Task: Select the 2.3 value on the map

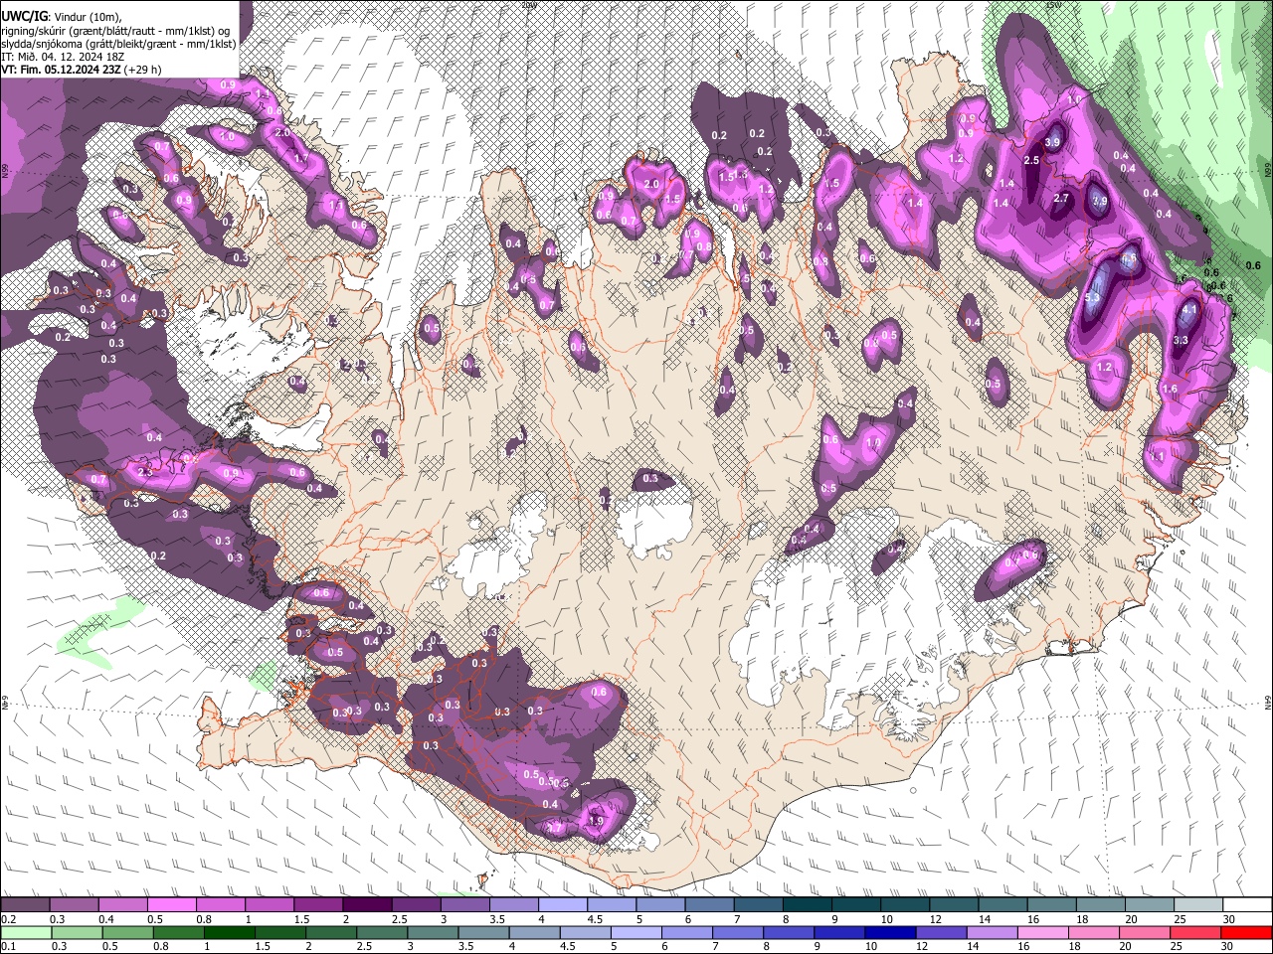Action: (144, 472)
